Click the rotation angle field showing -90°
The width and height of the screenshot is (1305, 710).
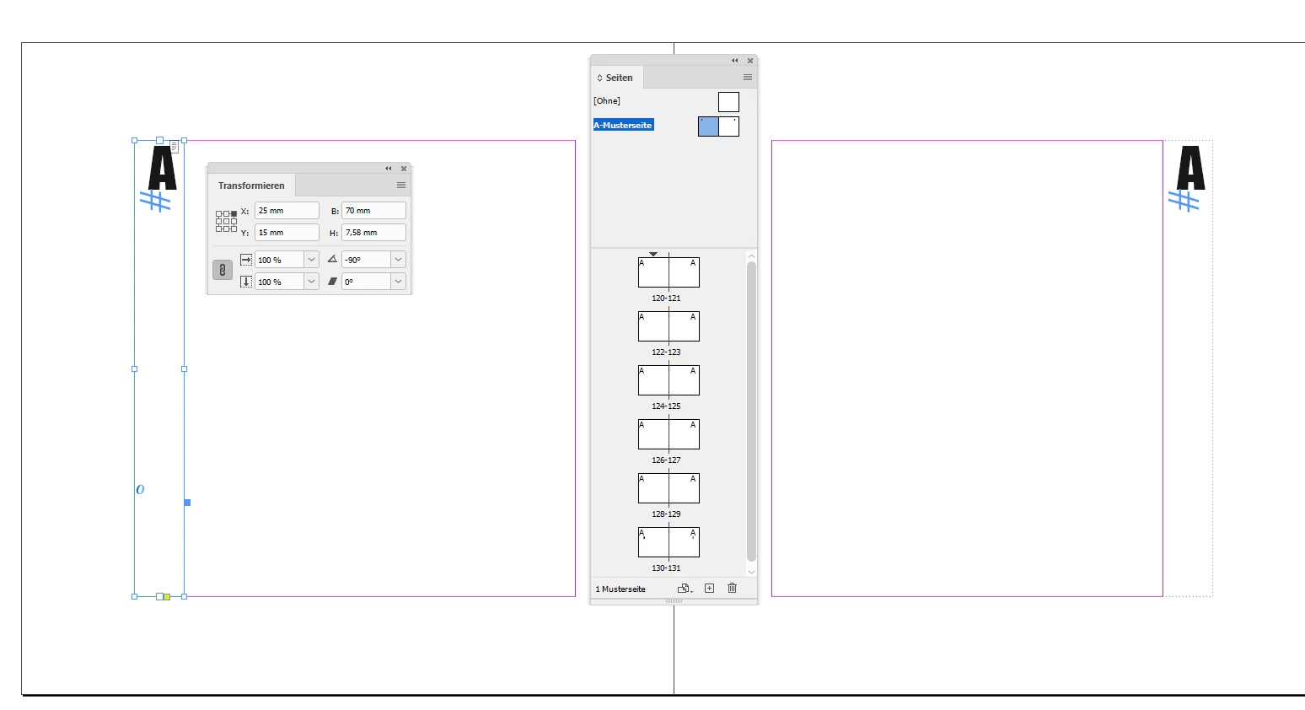pos(366,260)
